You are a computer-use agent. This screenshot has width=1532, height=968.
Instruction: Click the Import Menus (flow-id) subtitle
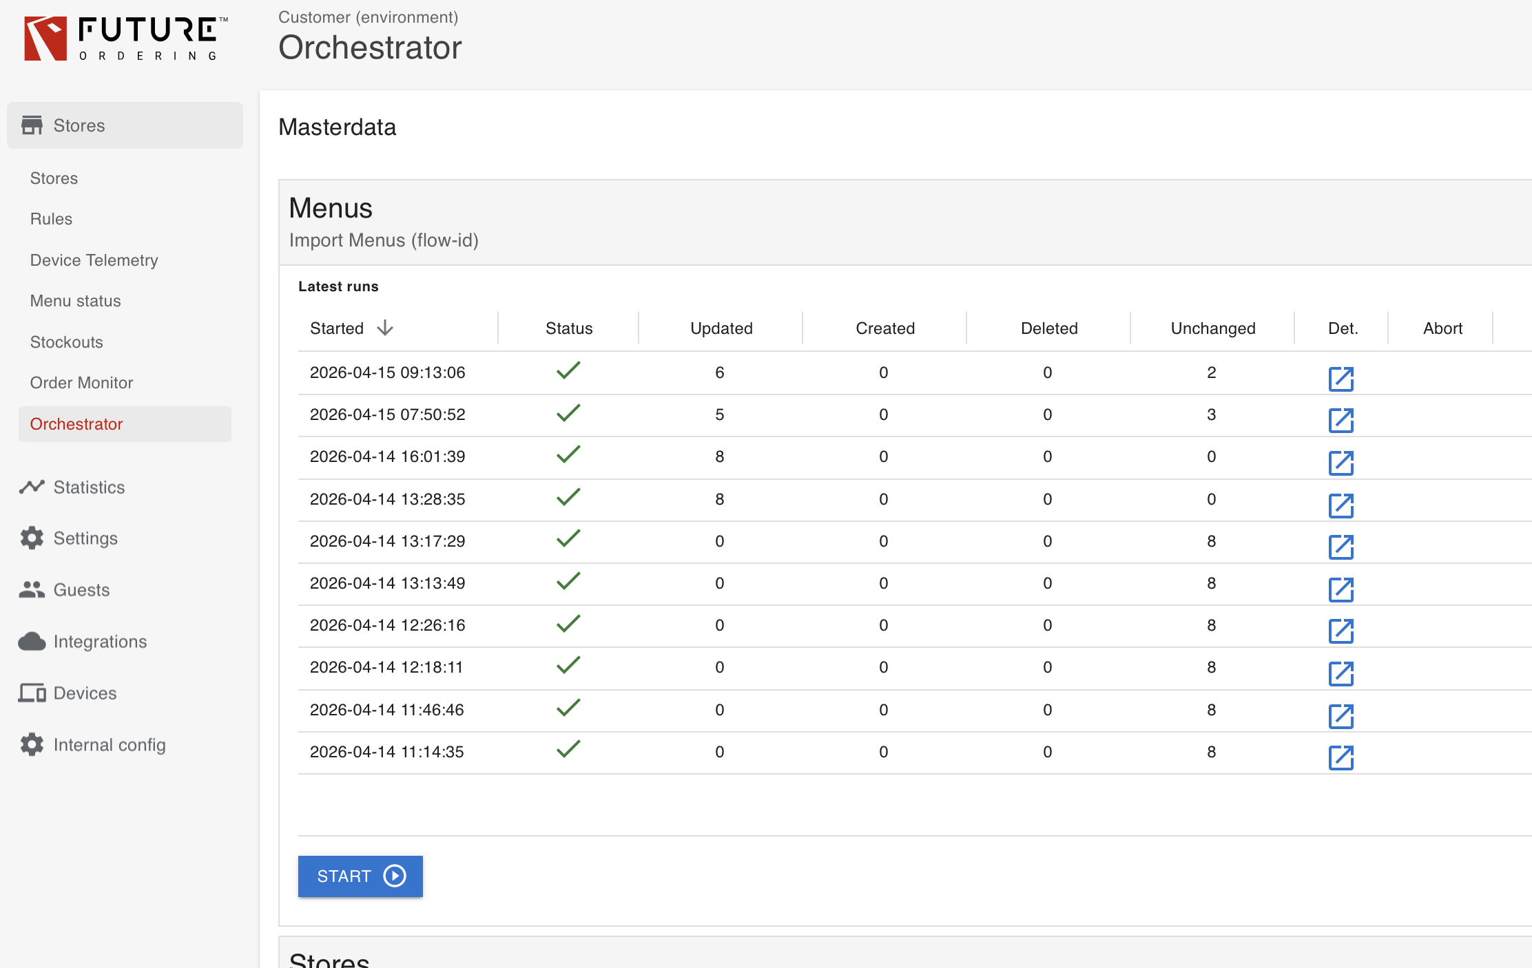pos(384,240)
